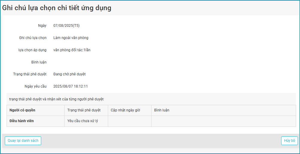The width and height of the screenshot is (300, 154).
Task: Click the Ngày field label
Action: (x=42, y=26)
